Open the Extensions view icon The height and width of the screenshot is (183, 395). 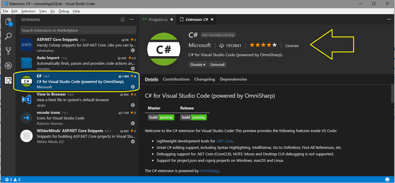click(x=8, y=80)
